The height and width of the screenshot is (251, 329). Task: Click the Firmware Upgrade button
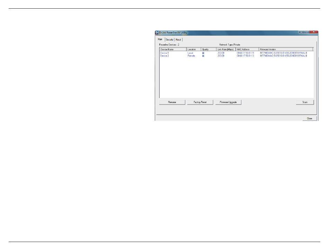pyautogui.click(x=228, y=102)
